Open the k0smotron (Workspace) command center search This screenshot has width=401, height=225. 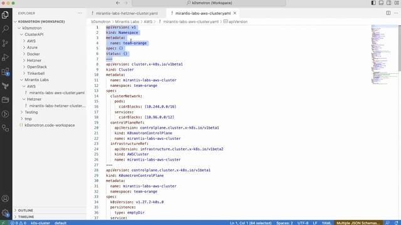tap(209, 2)
